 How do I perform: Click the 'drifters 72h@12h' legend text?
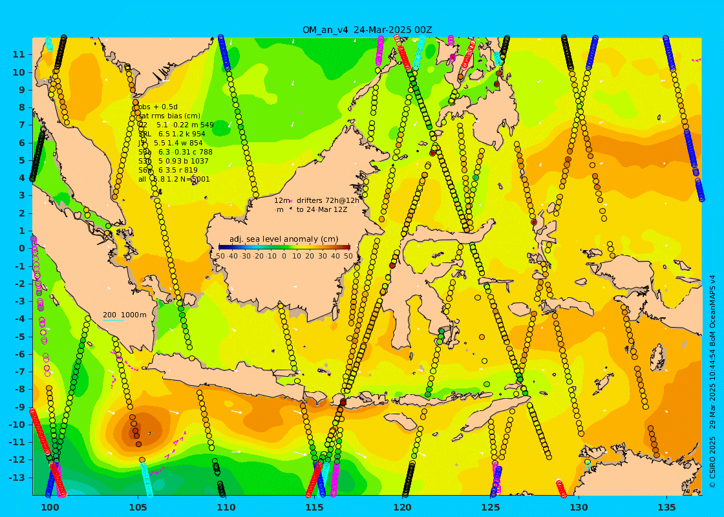pyautogui.click(x=328, y=200)
